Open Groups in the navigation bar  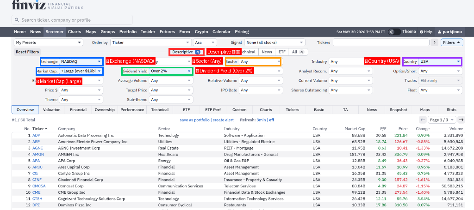click(x=108, y=32)
